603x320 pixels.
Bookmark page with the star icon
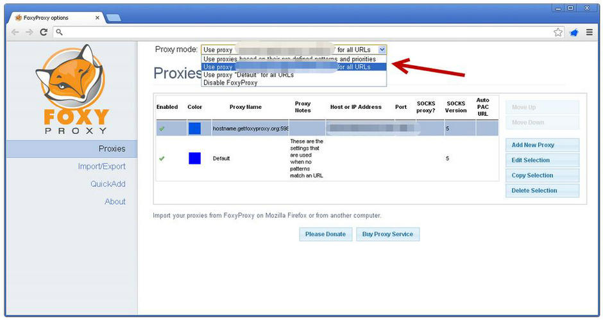[558, 32]
